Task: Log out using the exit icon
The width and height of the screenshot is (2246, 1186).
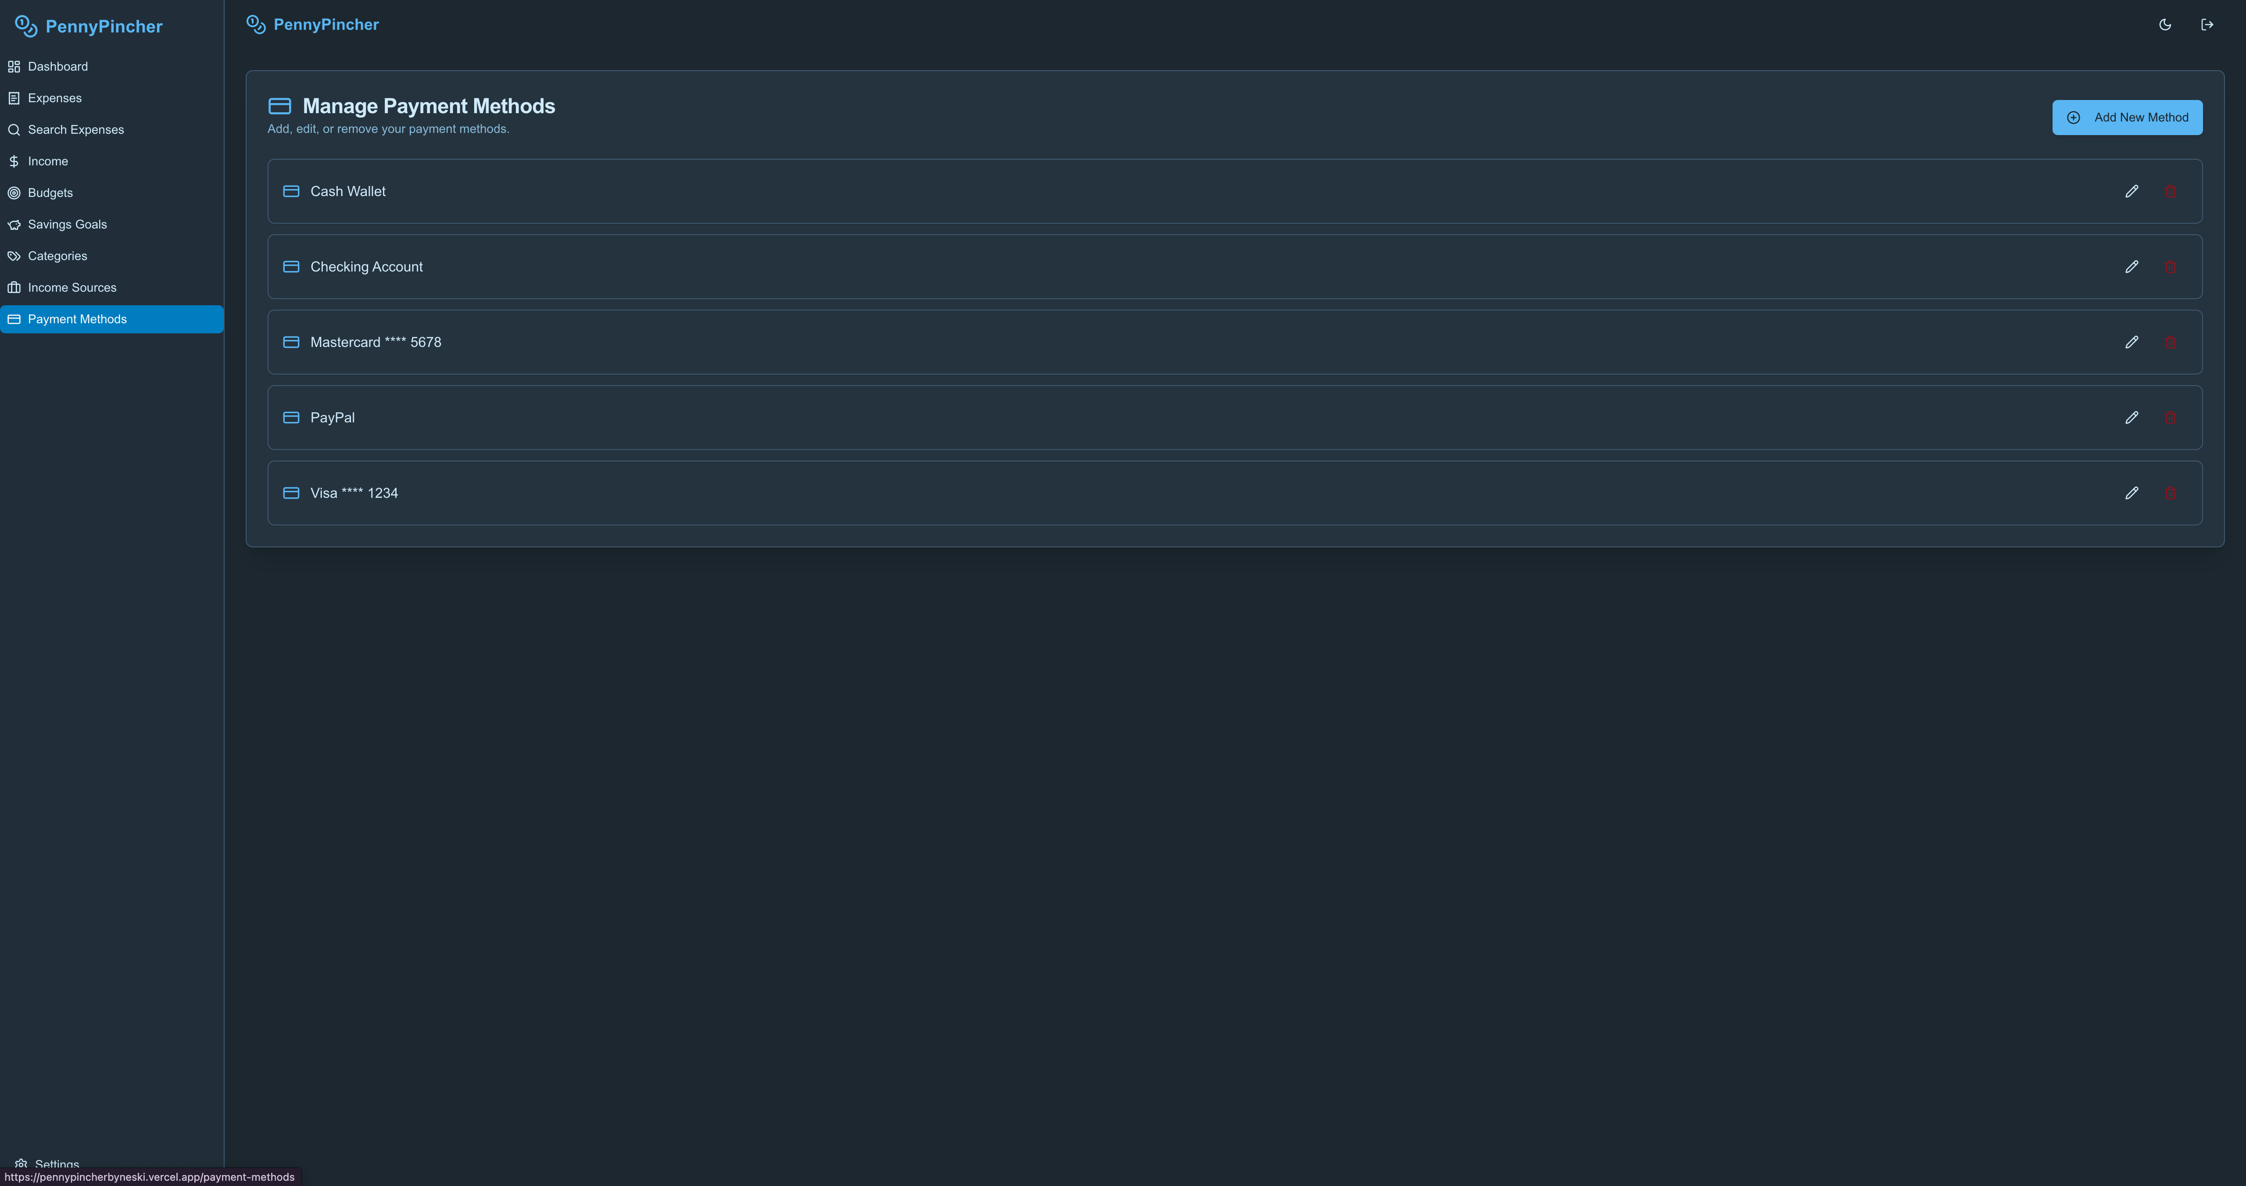Action: (x=2207, y=25)
